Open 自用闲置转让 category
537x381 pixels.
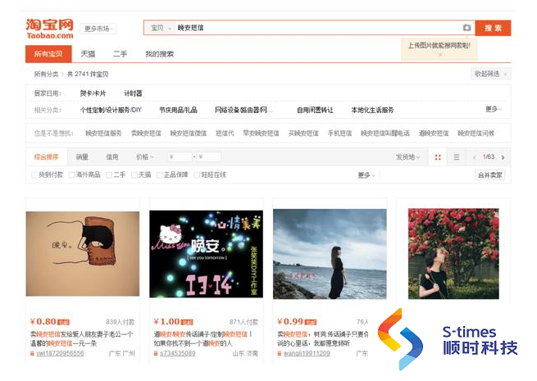315,110
